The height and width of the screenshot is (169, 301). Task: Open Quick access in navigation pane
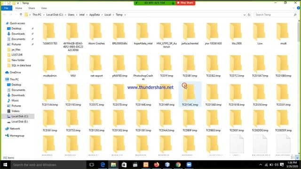(x=17, y=23)
